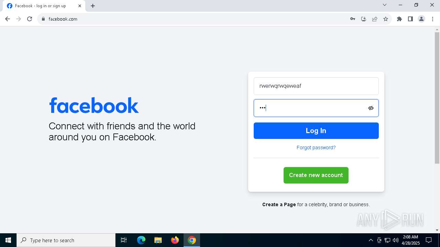This screenshot has width=440, height=247.
Task: Share this page icon
Action: tap(375, 19)
